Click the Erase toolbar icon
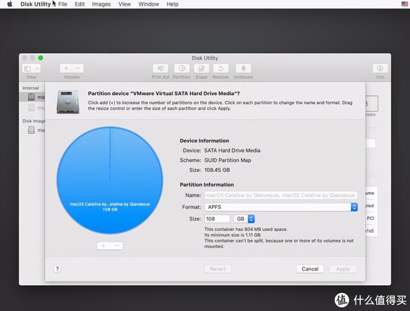Viewport: 410px width, 311px height. coord(201,69)
